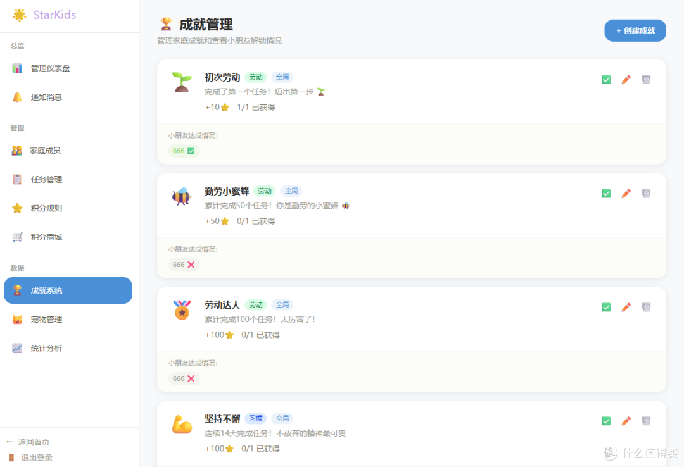Click the 全局 tag on 初次劳动
This screenshot has width=684, height=467.
[x=282, y=77]
